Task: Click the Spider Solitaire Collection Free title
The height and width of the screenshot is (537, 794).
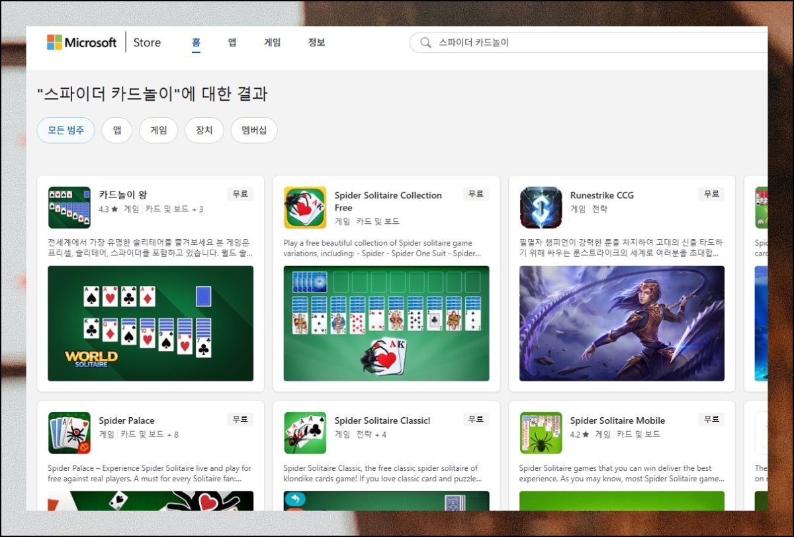Action: (x=388, y=201)
